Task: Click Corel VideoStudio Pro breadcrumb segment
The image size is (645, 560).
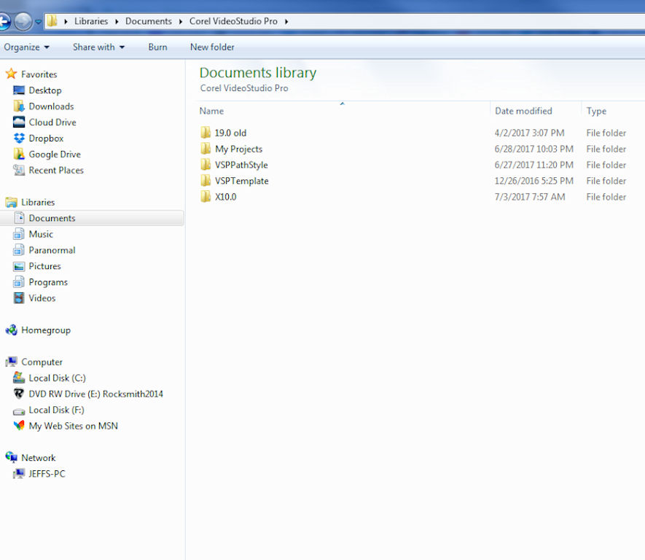Action: pos(233,21)
